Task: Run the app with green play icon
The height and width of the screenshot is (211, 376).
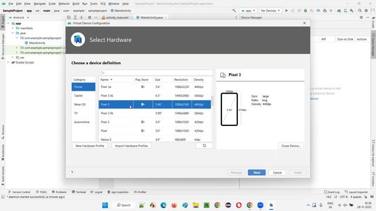Action: click(x=286, y=11)
